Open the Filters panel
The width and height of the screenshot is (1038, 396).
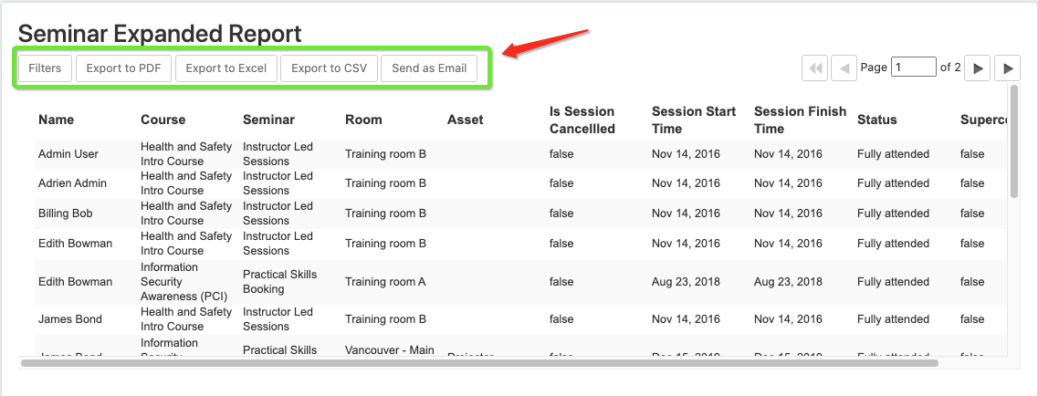point(45,68)
